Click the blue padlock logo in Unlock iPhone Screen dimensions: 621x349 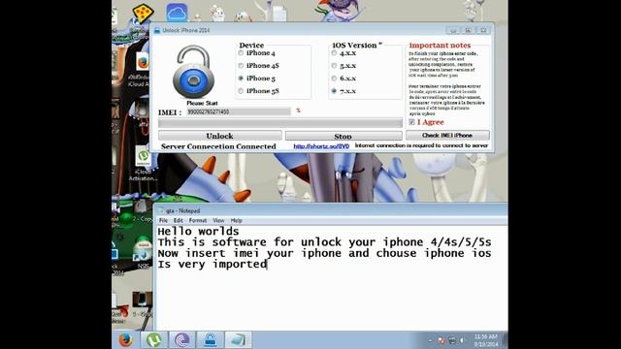click(194, 72)
